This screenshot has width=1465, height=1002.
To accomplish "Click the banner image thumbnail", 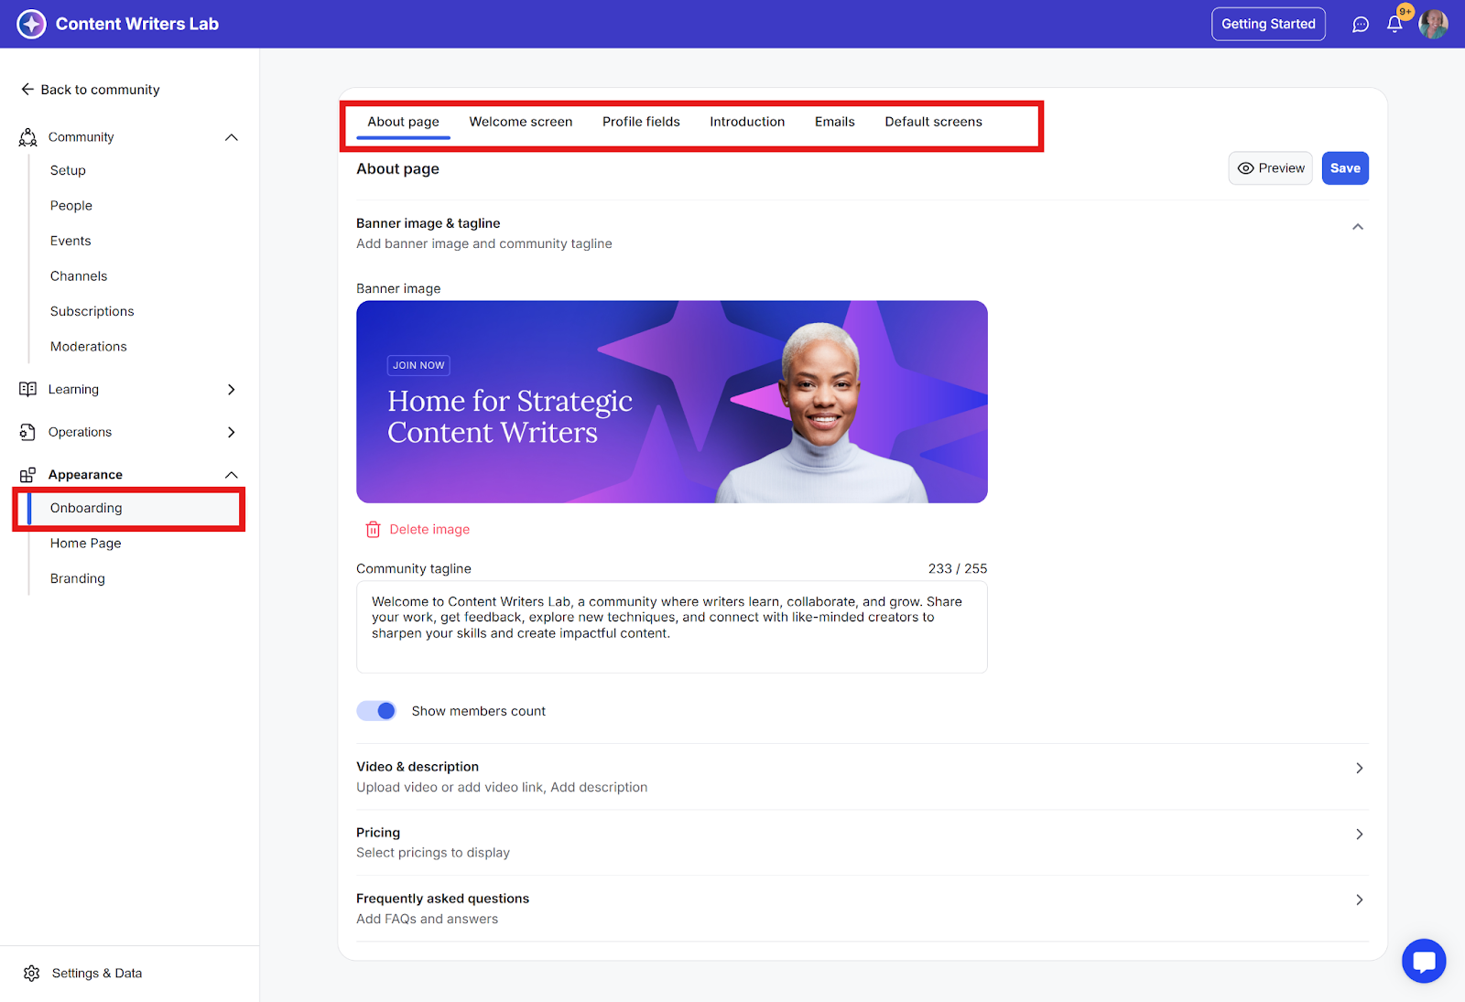I will (672, 402).
